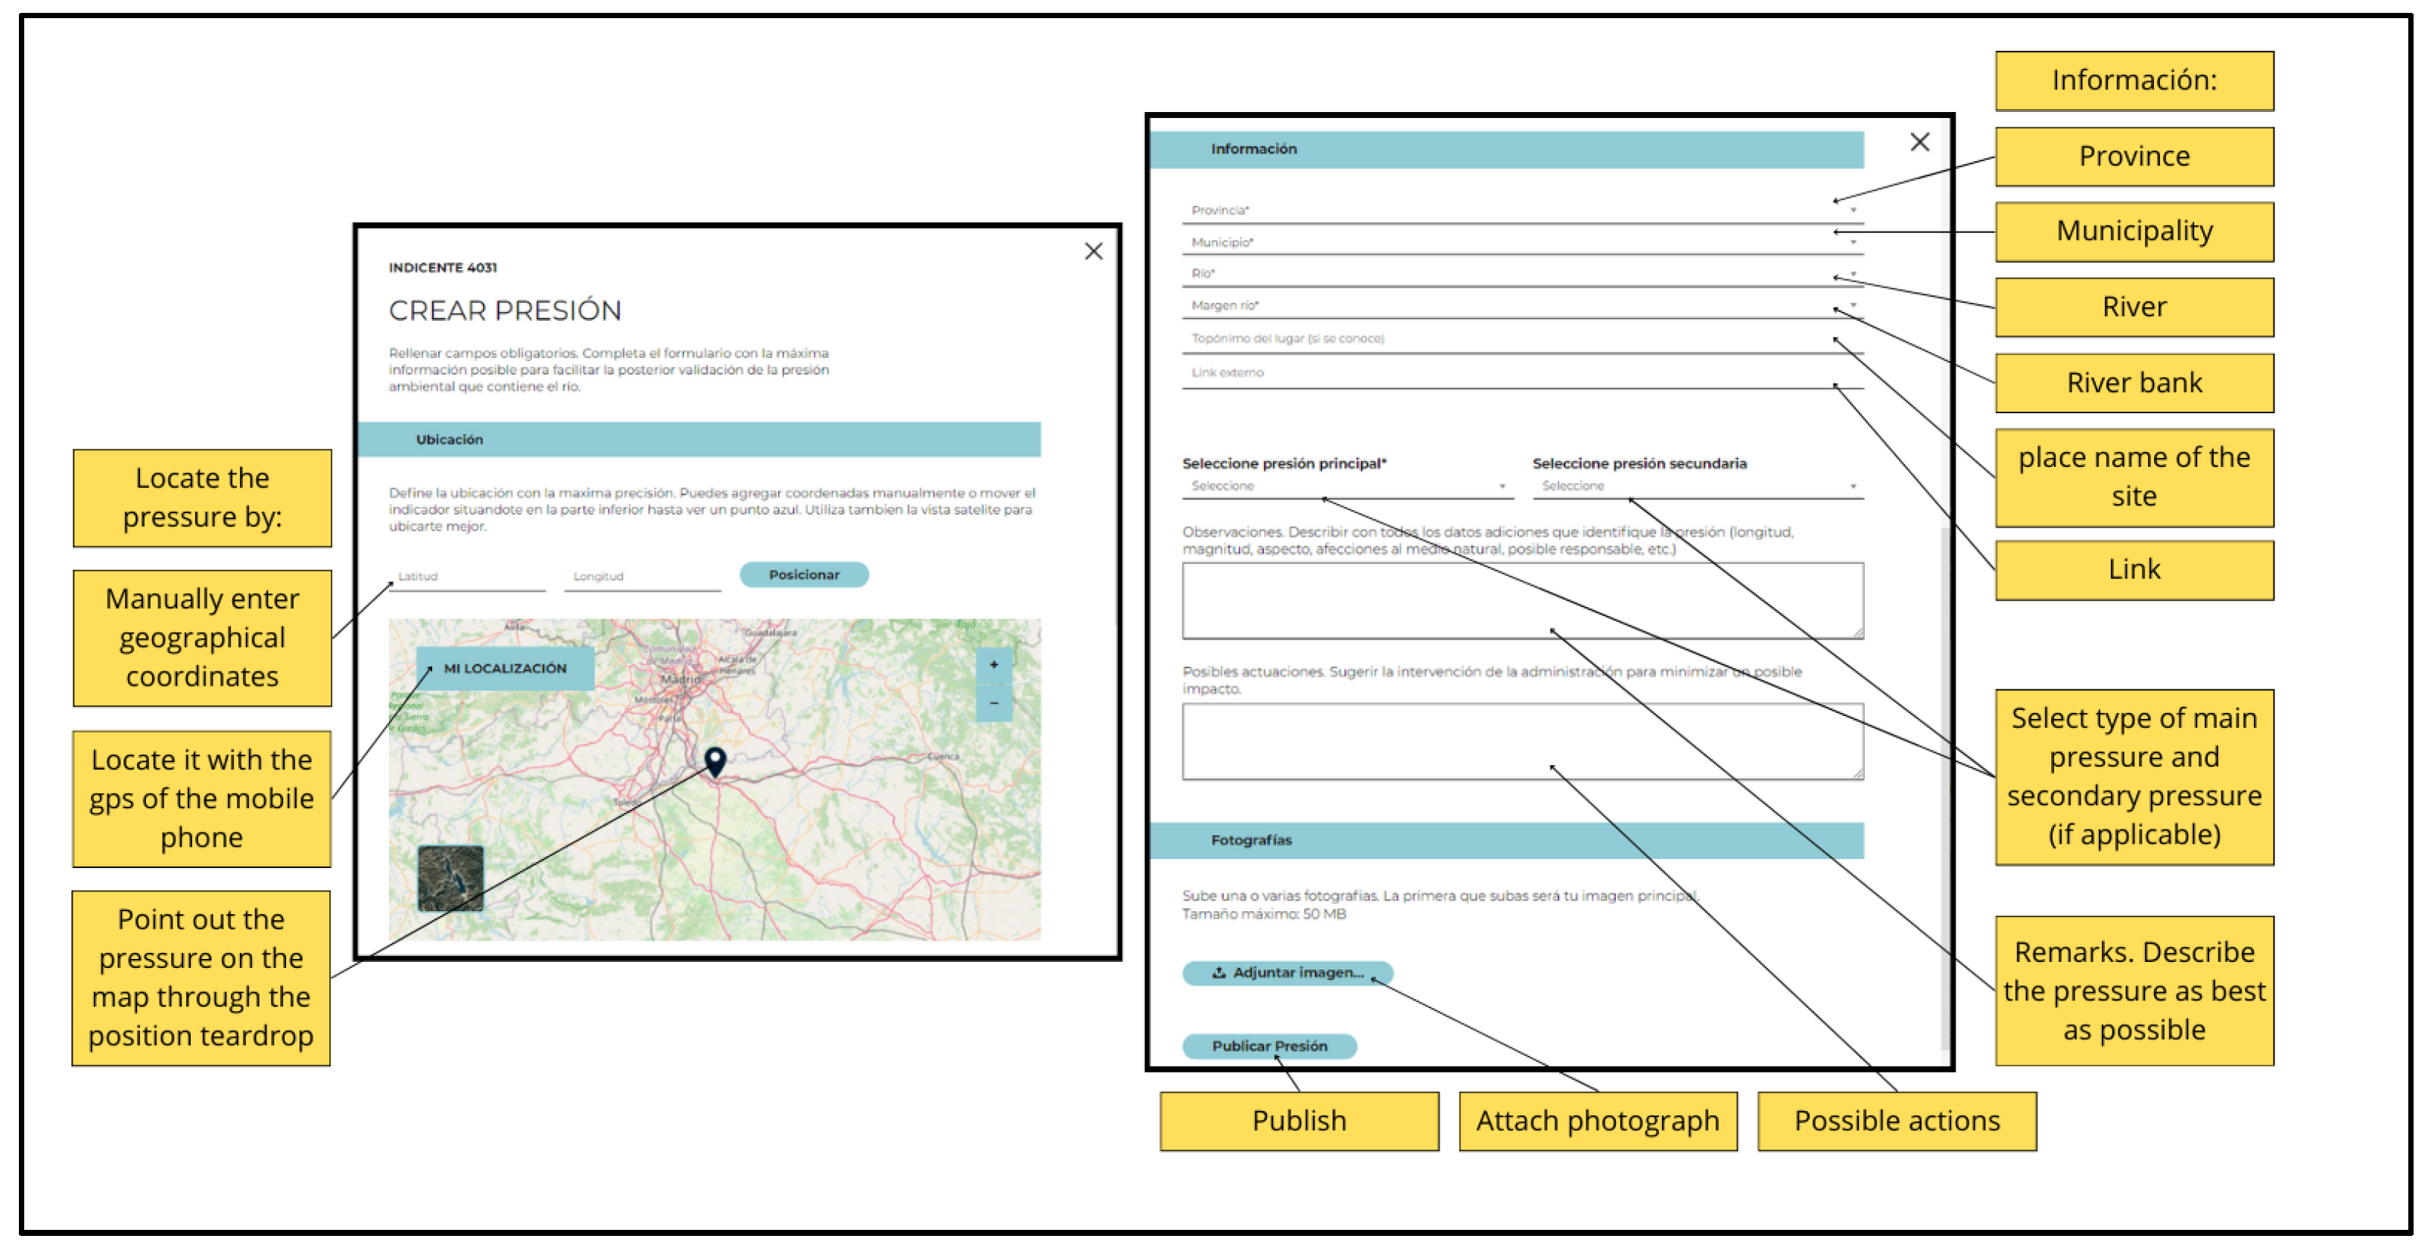Close the Crear Presión dialog

click(1093, 251)
